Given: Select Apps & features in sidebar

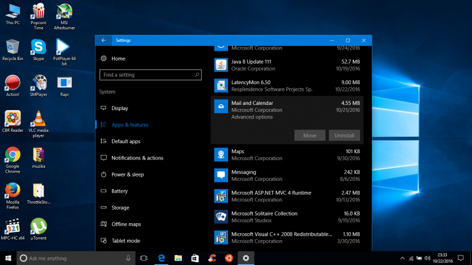Looking at the screenshot, I should point(130,125).
